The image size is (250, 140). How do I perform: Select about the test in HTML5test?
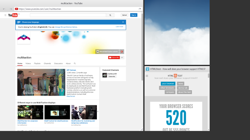[184, 92]
